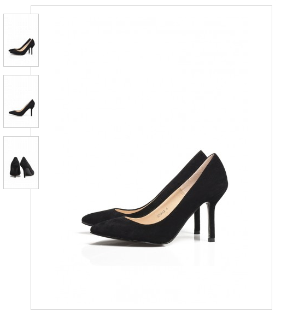The height and width of the screenshot is (328, 287).
Task: Click the heel in the second thumbnail
Action: tap(32, 112)
